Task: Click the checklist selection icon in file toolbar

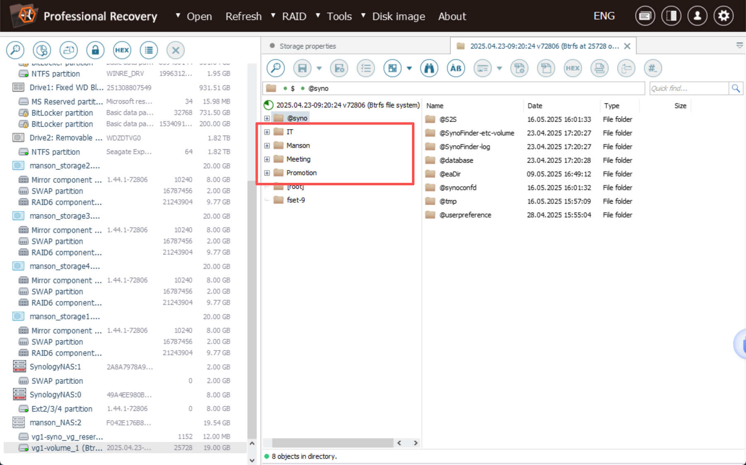Action: click(x=366, y=68)
